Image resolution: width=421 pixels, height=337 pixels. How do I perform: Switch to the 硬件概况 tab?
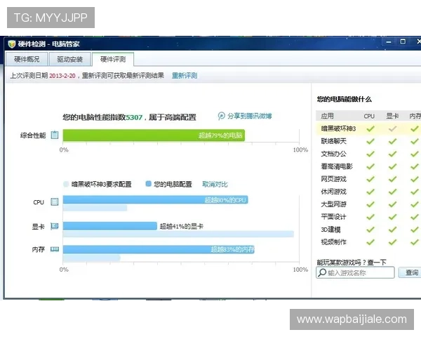(27, 59)
